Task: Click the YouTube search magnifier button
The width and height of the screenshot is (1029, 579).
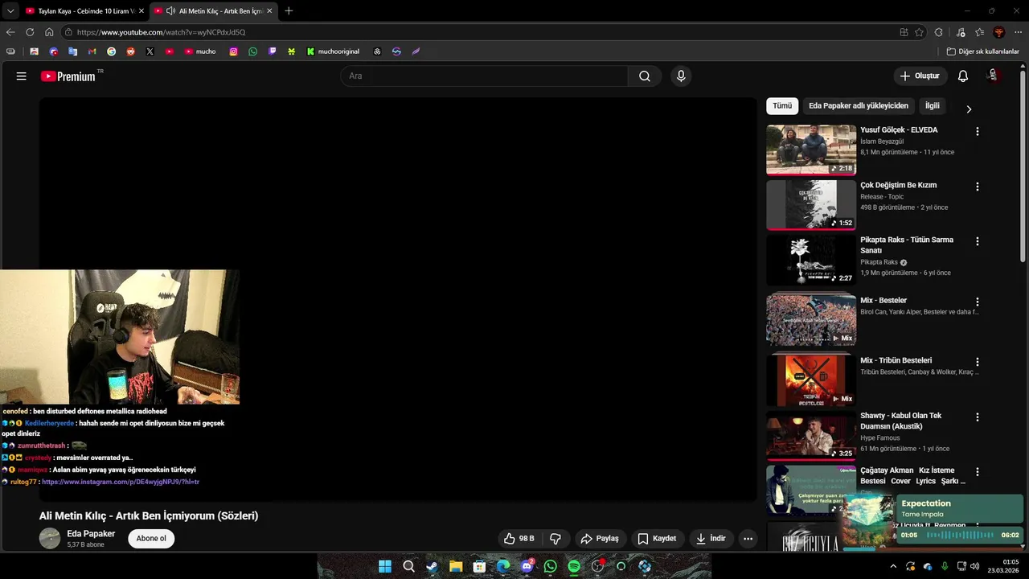Action: pos(645,76)
